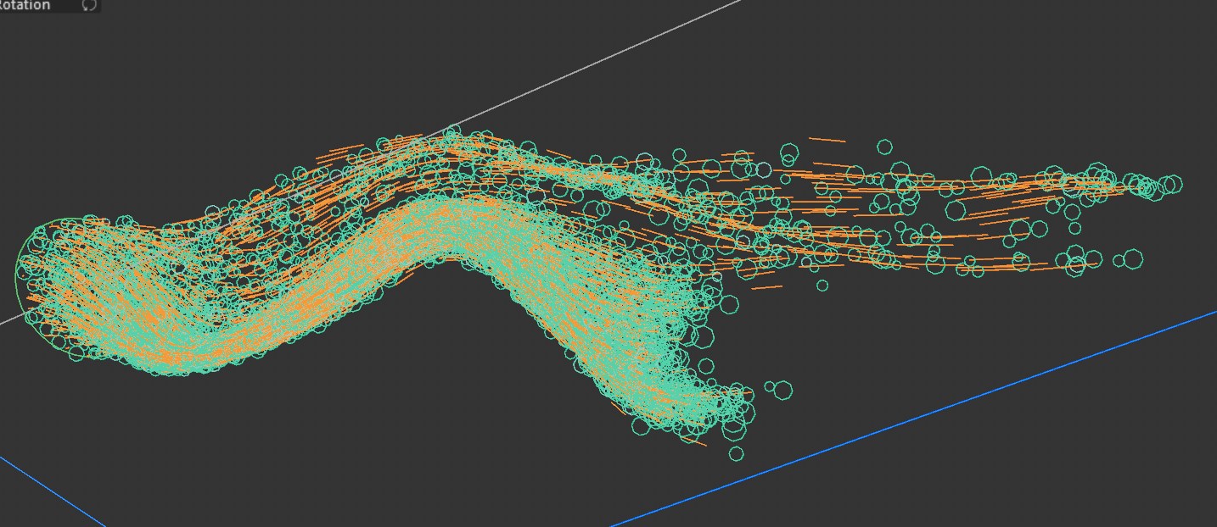Select the lowest isolated particle circle
The image size is (1217, 527).
point(736,454)
